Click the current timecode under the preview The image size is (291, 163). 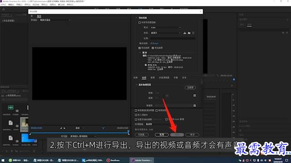click(x=36, y=128)
